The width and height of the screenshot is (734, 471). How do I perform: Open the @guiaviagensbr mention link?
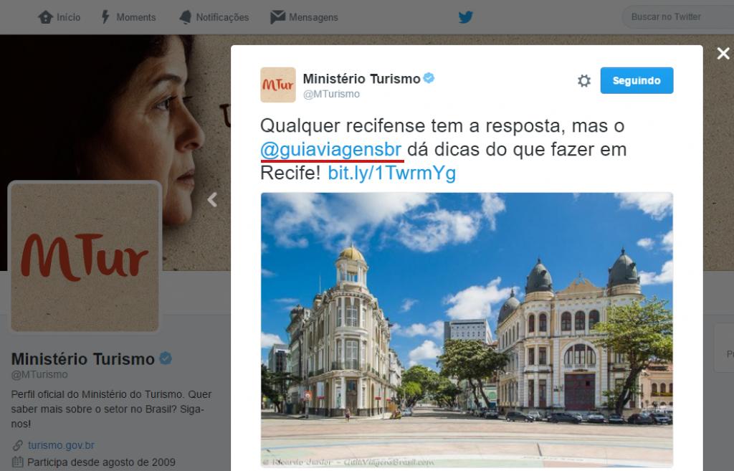point(331,150)
